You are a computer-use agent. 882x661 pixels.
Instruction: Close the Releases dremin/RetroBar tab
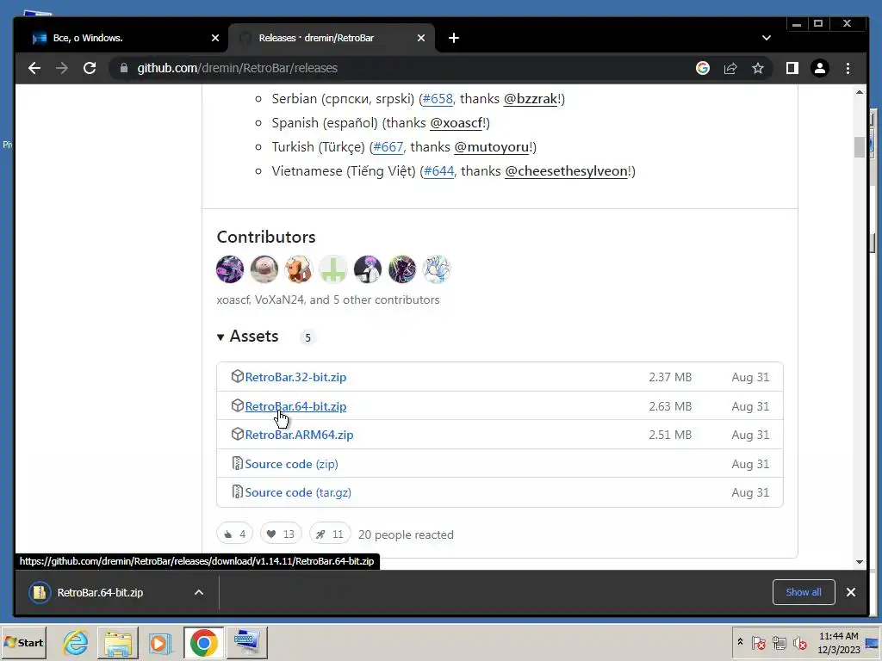tap(420, 38)
